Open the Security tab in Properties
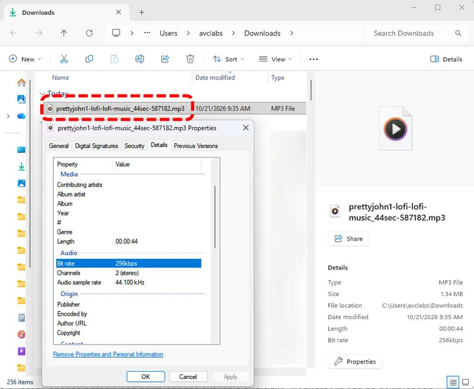 point(134,146)
